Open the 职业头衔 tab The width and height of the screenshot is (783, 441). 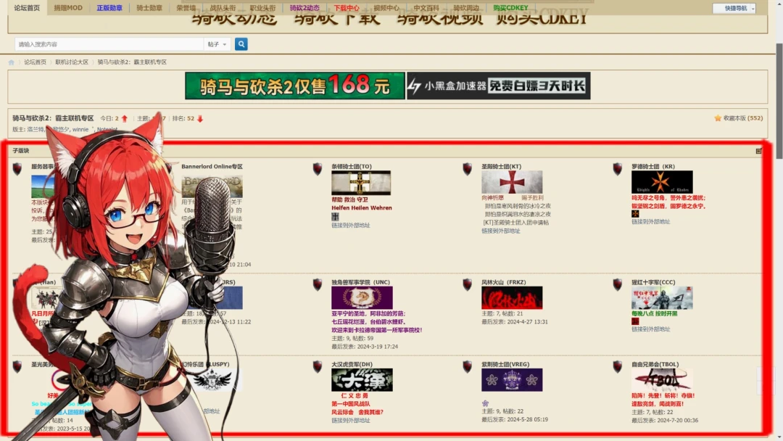click(262, 7)
